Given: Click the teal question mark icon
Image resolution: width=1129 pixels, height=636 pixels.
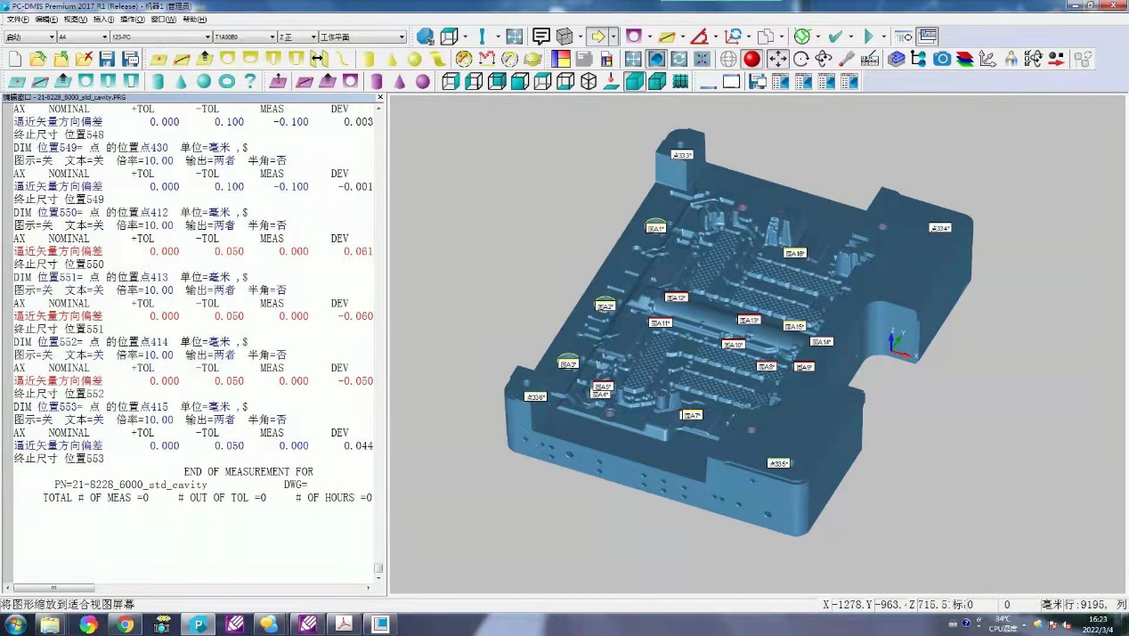Looking at the screenshot, I should pyautogui.click(x=250, y=82).
